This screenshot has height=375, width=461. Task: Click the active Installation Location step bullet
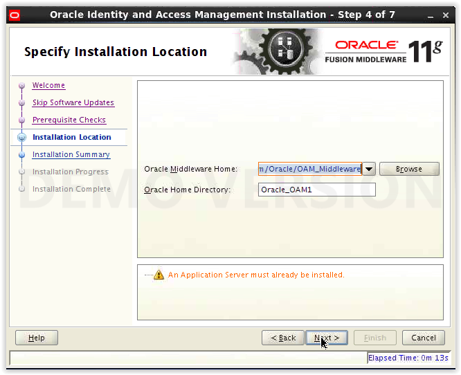(x=21, y=137)
